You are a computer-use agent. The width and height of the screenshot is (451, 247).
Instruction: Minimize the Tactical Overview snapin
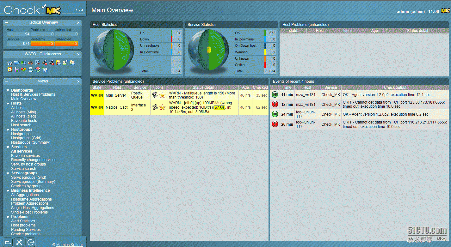[x=7, y=23]
